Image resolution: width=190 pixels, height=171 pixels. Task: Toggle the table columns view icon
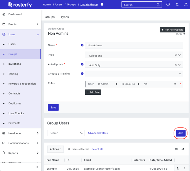point(176,149)
